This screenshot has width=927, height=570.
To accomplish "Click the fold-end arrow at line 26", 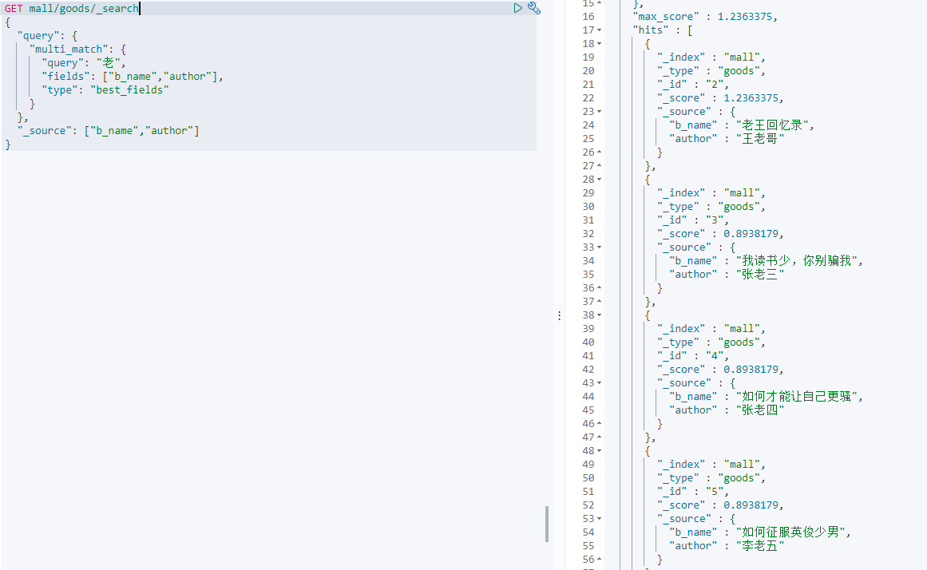I will tap(600, 152).
